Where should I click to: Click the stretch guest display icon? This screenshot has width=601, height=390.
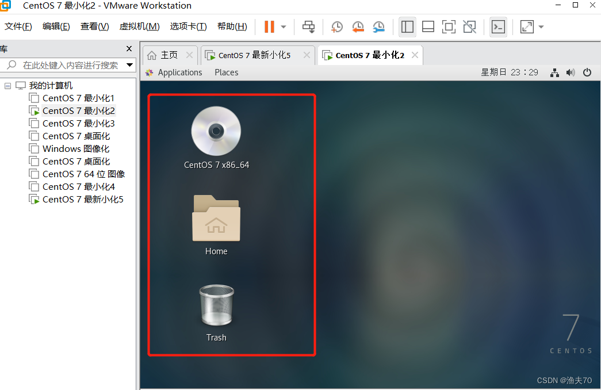click(x=527, y=27)
